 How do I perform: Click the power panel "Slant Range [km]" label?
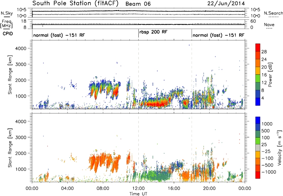(10, 75)
